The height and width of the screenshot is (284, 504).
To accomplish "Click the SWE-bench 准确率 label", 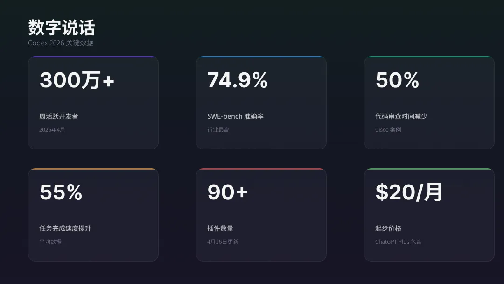I will (235, 116).
